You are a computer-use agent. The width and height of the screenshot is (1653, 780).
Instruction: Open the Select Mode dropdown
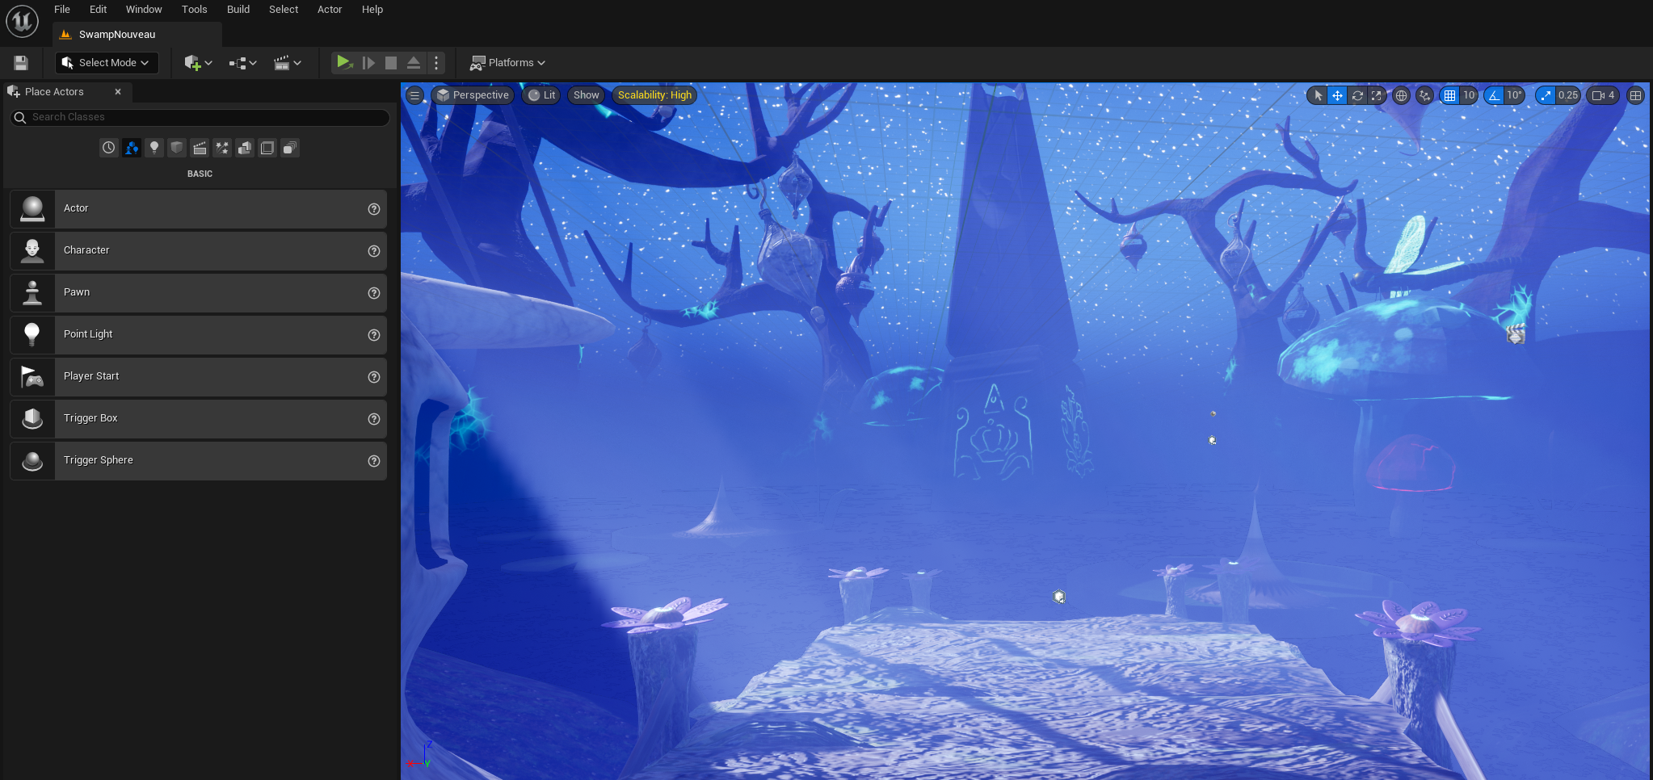point(106,62)
